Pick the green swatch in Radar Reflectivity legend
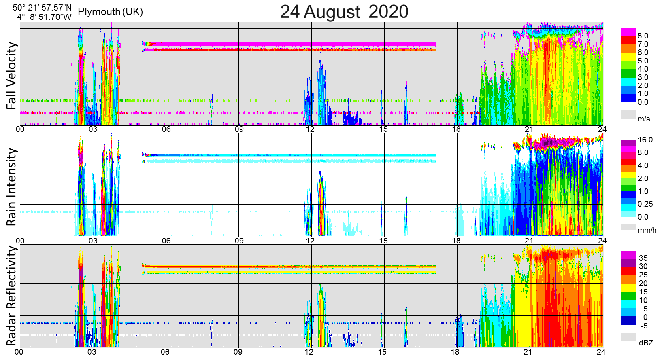The width and height of the screenshot is (664, 364). click(629, 296)
